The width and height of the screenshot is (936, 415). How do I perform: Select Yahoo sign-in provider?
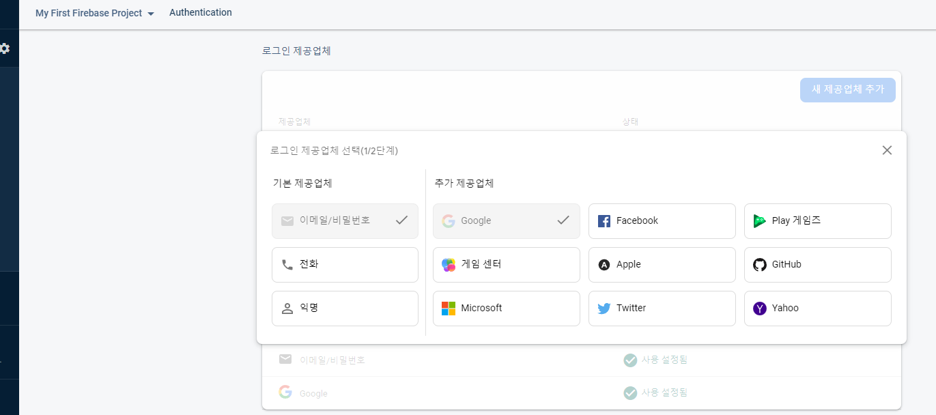tap(818, 309)
